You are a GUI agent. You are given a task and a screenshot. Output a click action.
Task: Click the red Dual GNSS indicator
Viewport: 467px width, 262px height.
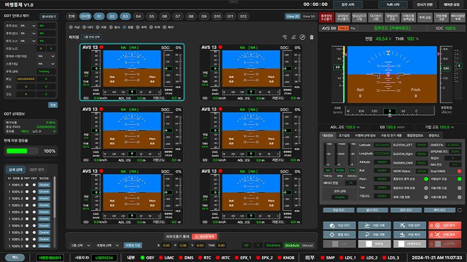(x=459, y=171)
